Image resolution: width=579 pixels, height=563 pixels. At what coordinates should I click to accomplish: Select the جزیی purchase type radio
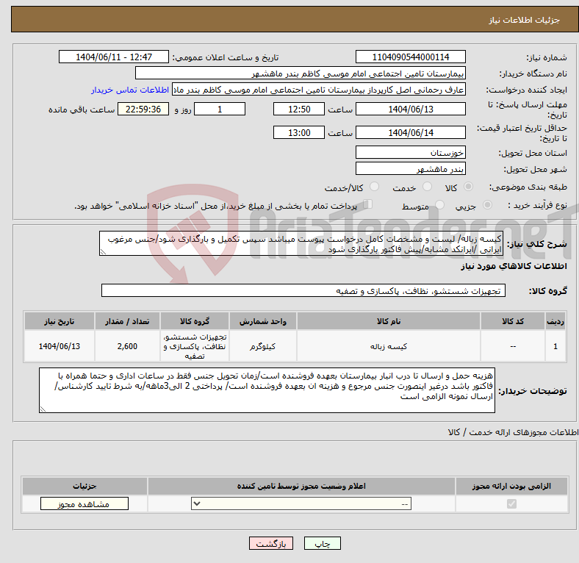(x=487, y=204)
